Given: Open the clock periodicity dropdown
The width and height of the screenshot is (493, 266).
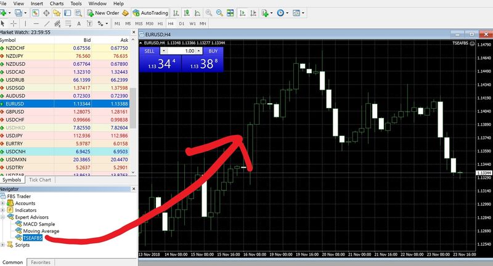Looking at the screenshot, I should (289, 13).
